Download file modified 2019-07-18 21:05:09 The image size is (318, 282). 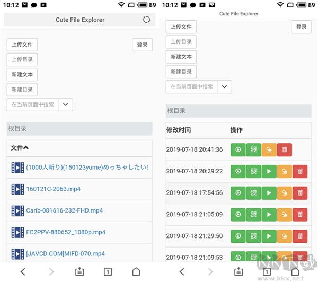[x=238, y=215]
